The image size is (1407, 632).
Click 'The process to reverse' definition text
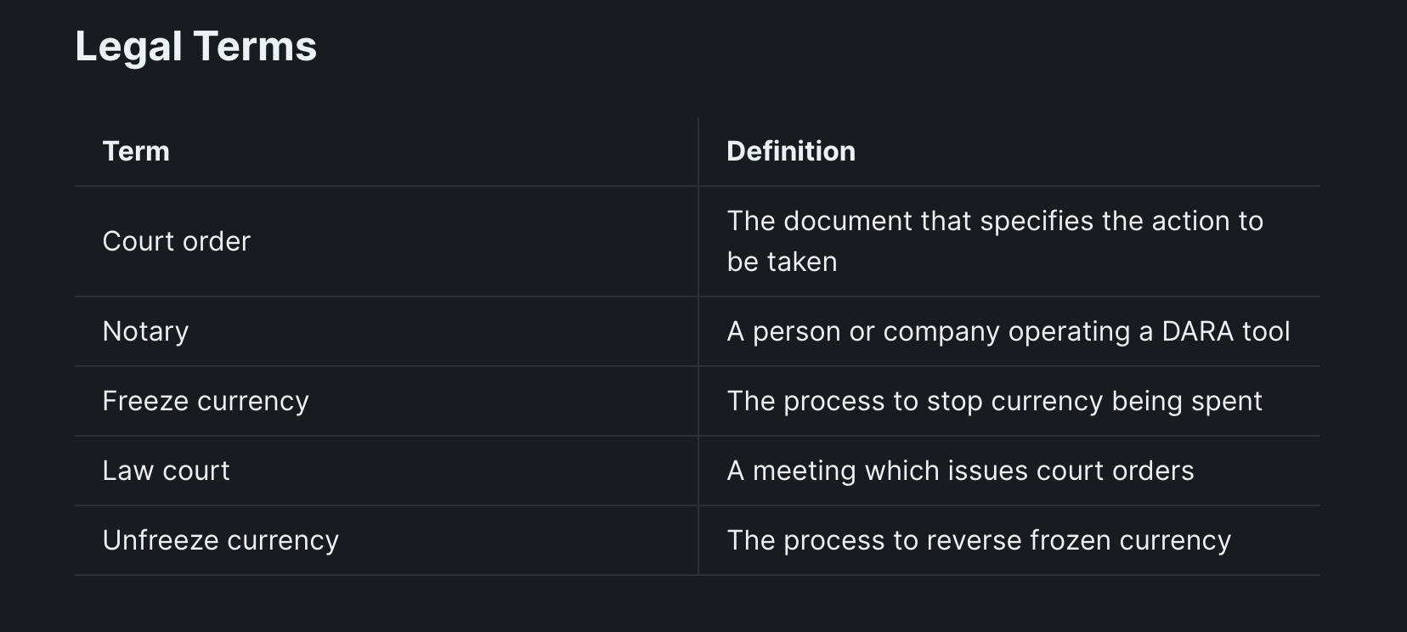point(979,540)
